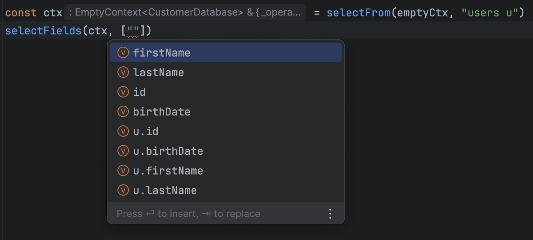Select the u.birthDate suggestion
The width and height of the screenshot is (533, 240).
pos(225,151)
